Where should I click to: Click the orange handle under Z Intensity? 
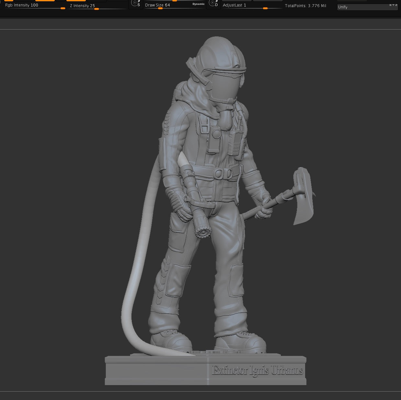(96, 9)
